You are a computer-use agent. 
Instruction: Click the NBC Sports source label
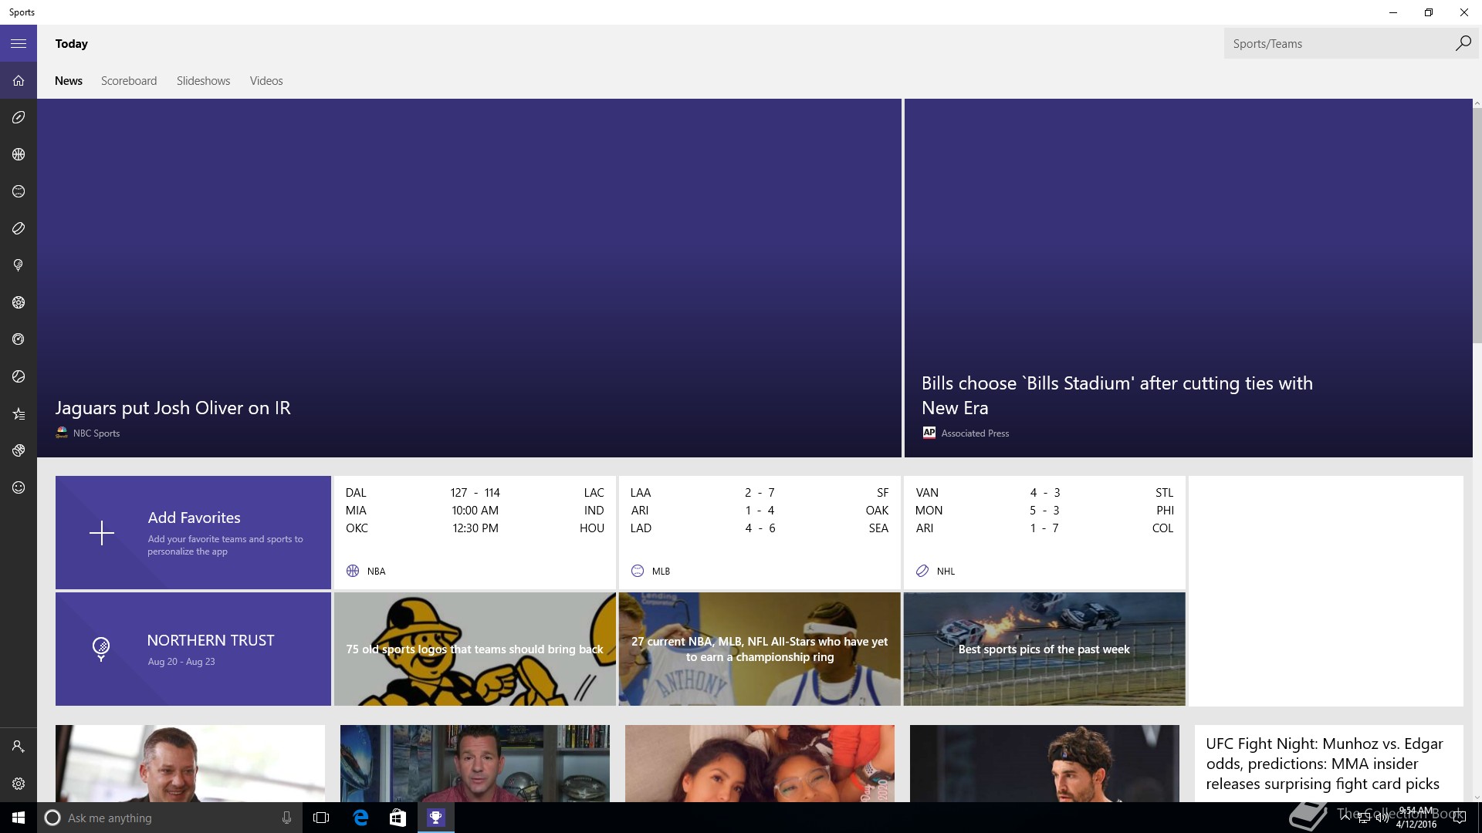(x=96, y=433)
